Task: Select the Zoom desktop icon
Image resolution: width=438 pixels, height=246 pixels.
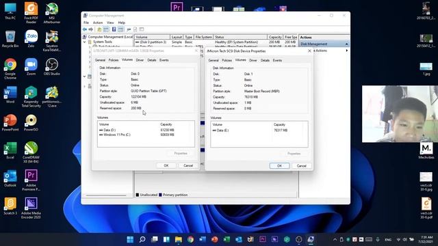Action: [x=31, y=67]
